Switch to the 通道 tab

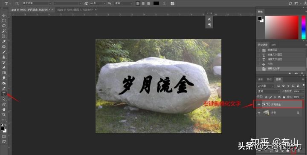pos(260,79)
